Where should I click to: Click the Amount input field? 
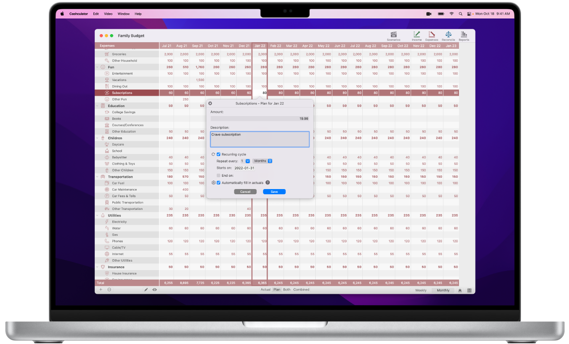[260, 118]
